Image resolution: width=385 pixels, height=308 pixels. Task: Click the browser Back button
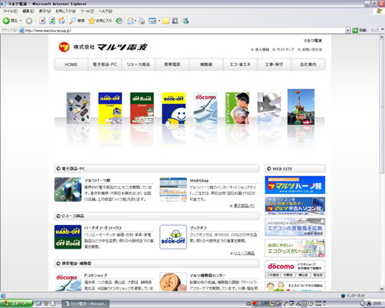[x=10, y=21]
